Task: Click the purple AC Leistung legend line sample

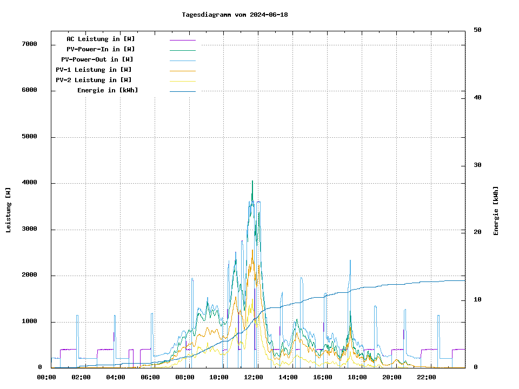Action: click(182, 40)
